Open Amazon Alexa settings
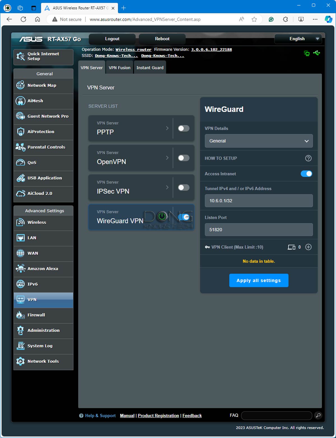The width and height of the screenshot is (336, 438). (43, 269)
